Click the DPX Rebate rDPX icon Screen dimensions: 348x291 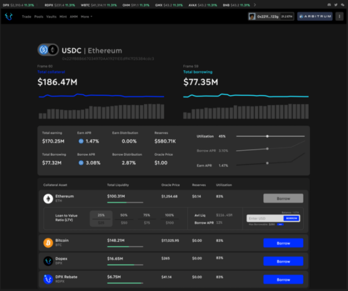(48, 279)
